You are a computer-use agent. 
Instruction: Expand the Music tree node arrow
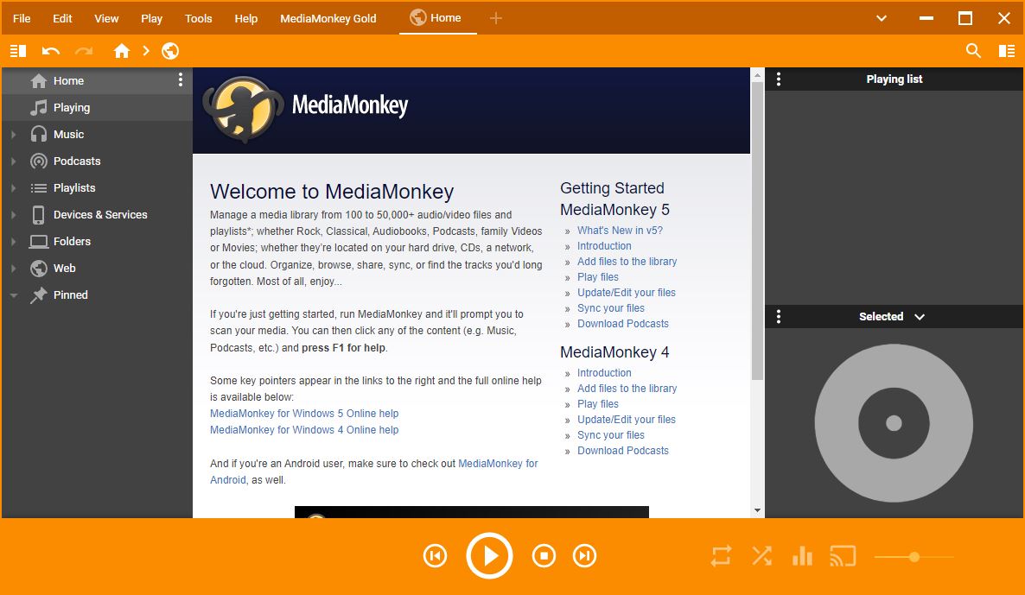click(13, 135)
